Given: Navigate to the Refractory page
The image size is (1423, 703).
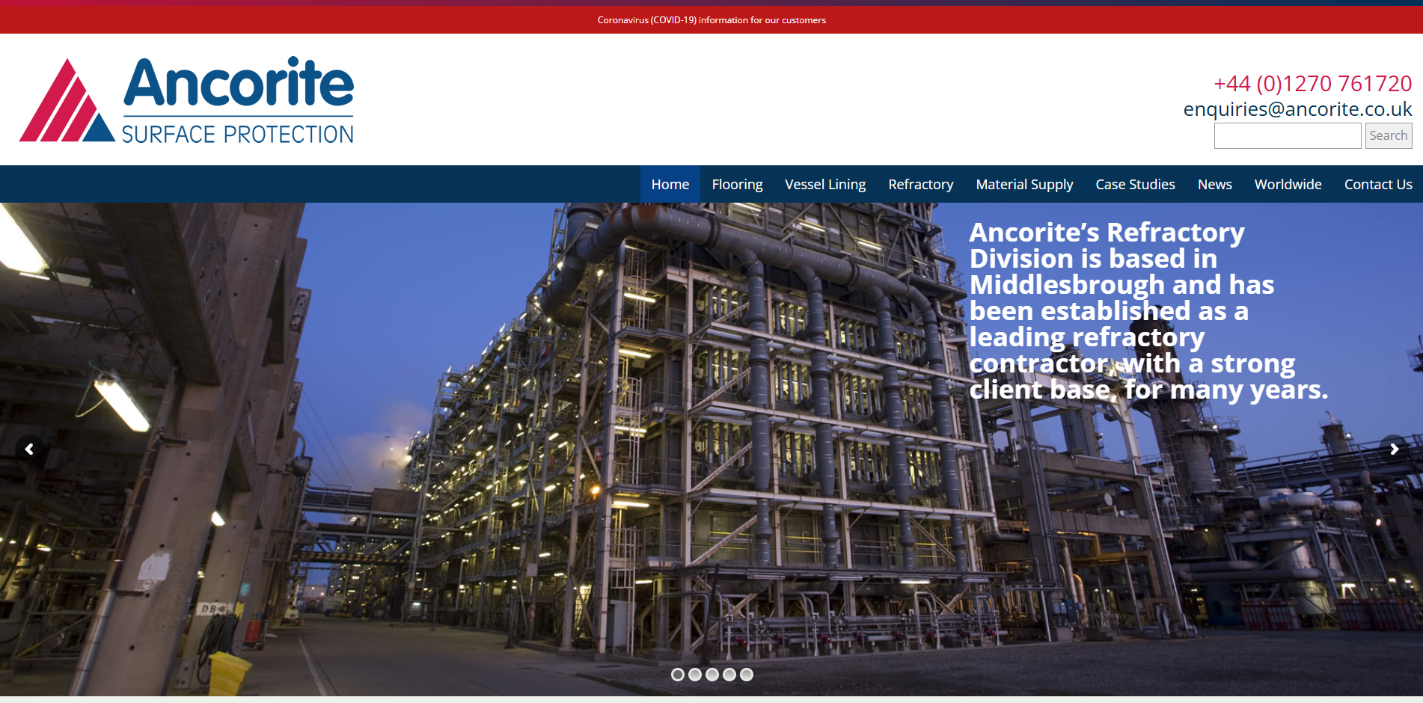Looking at the screenshot, I should (920, 185).
